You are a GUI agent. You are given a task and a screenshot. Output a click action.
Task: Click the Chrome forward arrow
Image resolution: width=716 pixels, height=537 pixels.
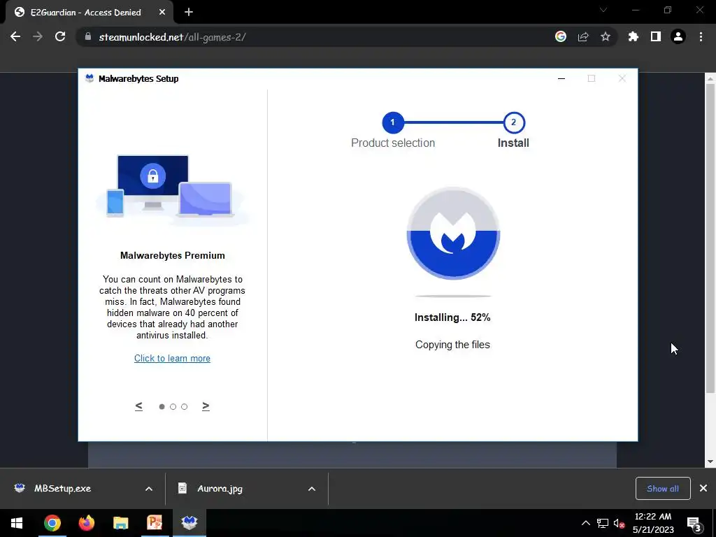(38, 36)
